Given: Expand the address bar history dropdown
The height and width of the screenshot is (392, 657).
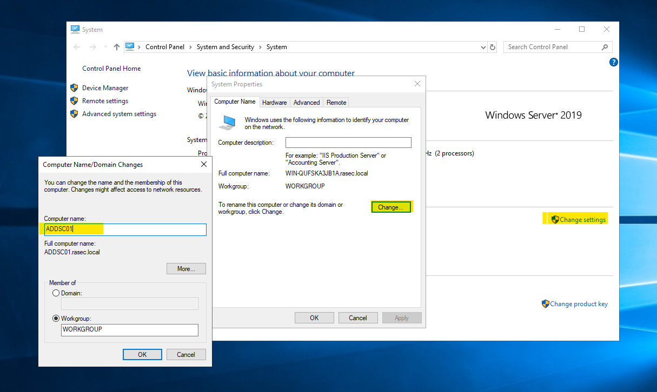Looking at the screenshot, I should pyautogui.click(x=483, y=47).
